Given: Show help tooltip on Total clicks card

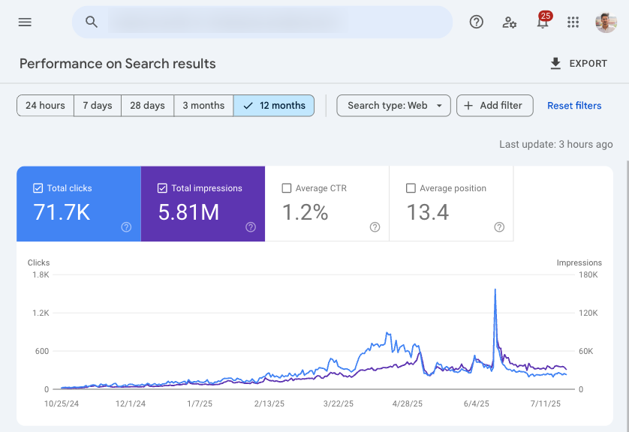Looking at the screenshot, I should click(126, 227).
